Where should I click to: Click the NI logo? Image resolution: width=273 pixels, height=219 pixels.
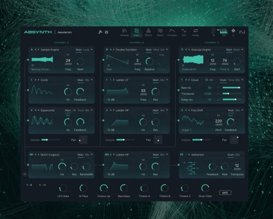point(242,32)
